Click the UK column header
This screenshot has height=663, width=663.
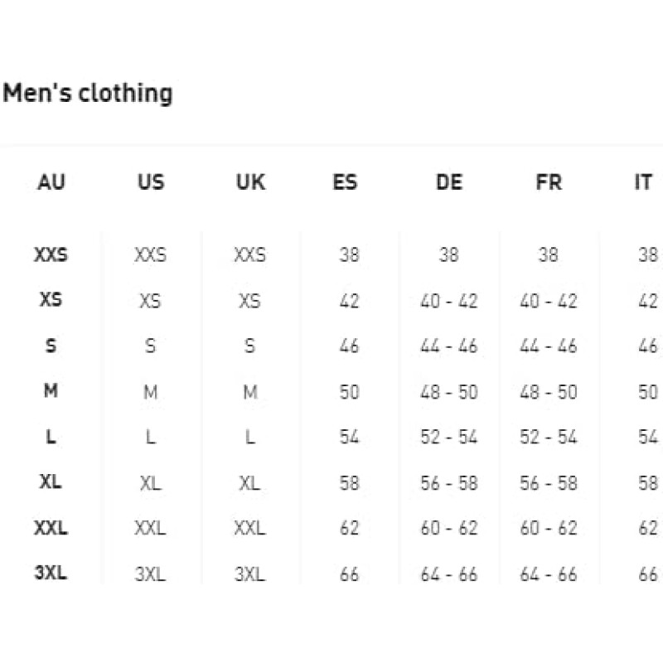[x=249, y=182]
